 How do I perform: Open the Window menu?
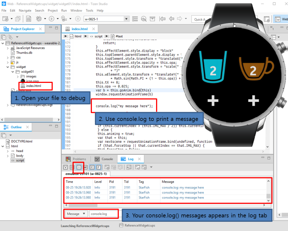click(x=76, y=11)
